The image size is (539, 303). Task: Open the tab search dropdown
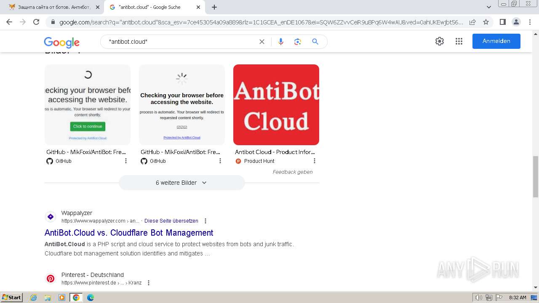[x=488, y=7]
